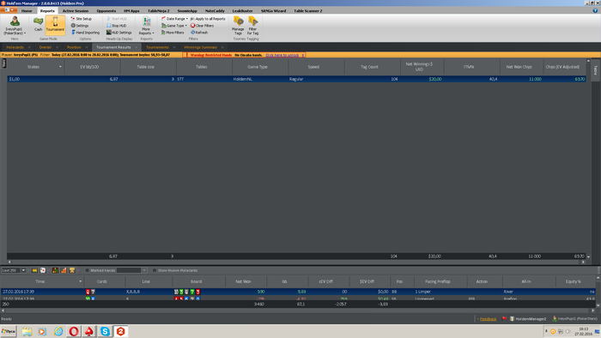Click Start HUD
The image size is (601, 338).
click(117, 19)
